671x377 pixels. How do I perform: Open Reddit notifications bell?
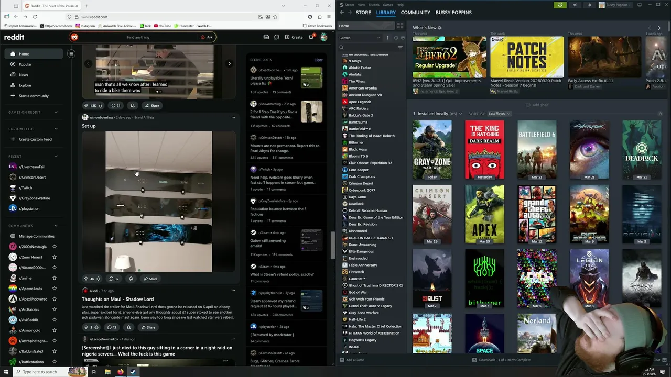(311, 37)
